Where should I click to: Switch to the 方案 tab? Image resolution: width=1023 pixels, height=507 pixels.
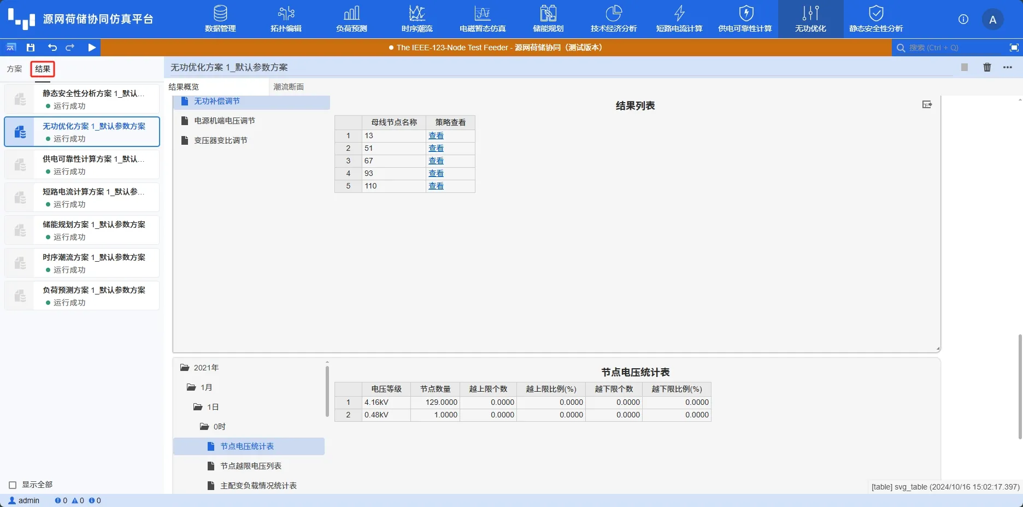15,69
